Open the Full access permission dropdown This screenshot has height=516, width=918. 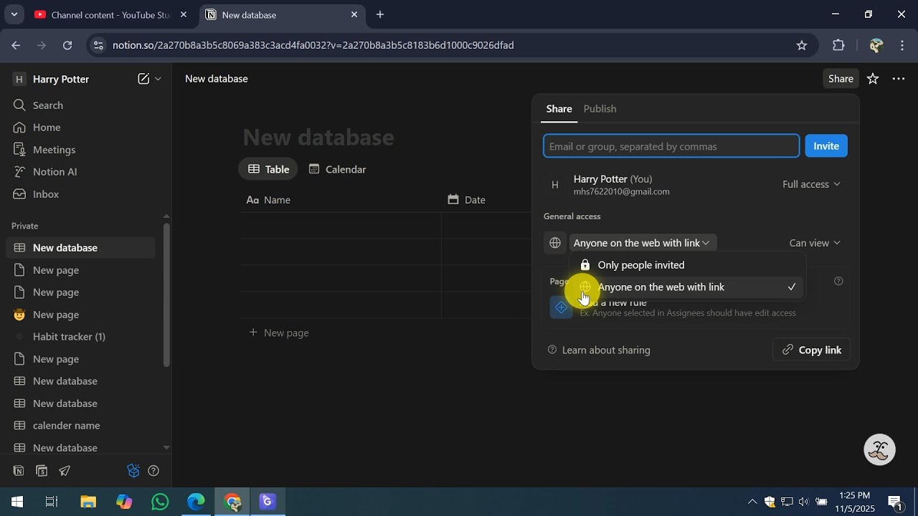click(x=811, y=184)
